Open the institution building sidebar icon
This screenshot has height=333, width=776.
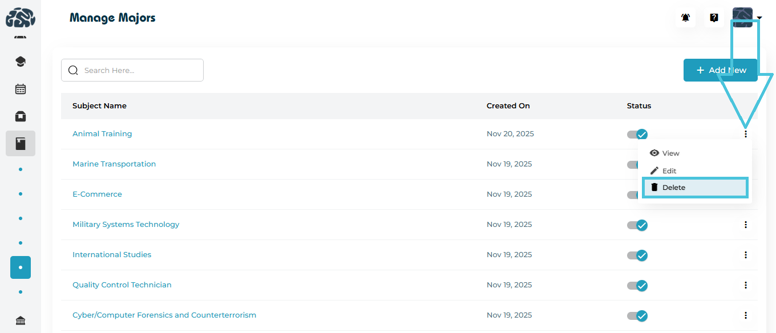[x=21, y=320]
